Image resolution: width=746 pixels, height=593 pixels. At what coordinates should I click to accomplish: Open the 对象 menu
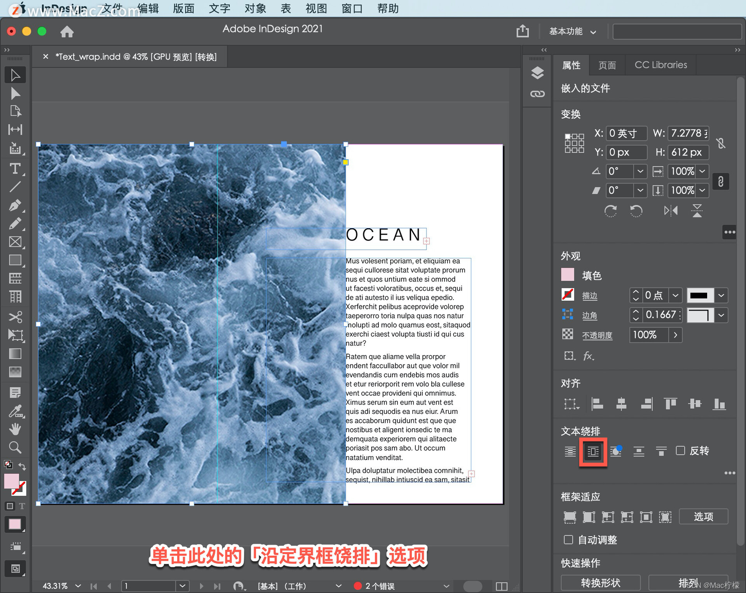pyautogui.click(x=255, y=9)
